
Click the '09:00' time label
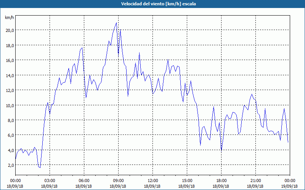pos(118,181)
